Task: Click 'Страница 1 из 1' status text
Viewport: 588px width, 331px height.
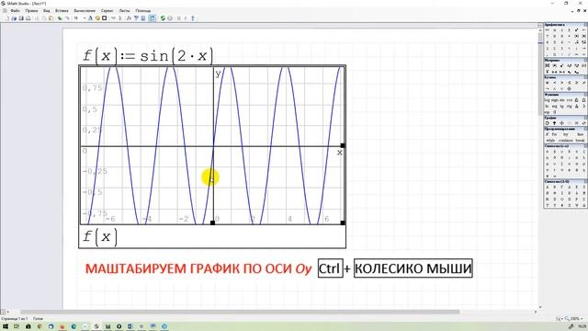Action: pyautogui.click(x=15, y=319)
